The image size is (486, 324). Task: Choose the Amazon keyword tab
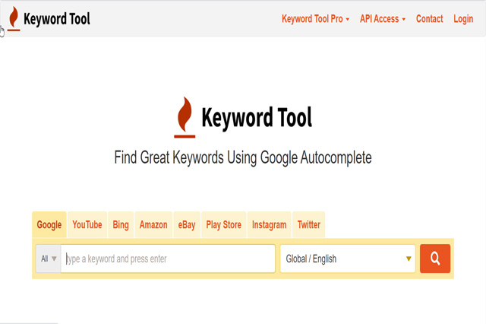coord(153,225)
